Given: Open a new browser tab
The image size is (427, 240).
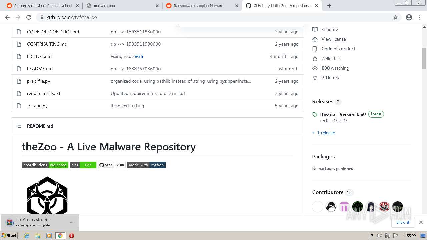Looking at the screenshot, I should point(329,6).
